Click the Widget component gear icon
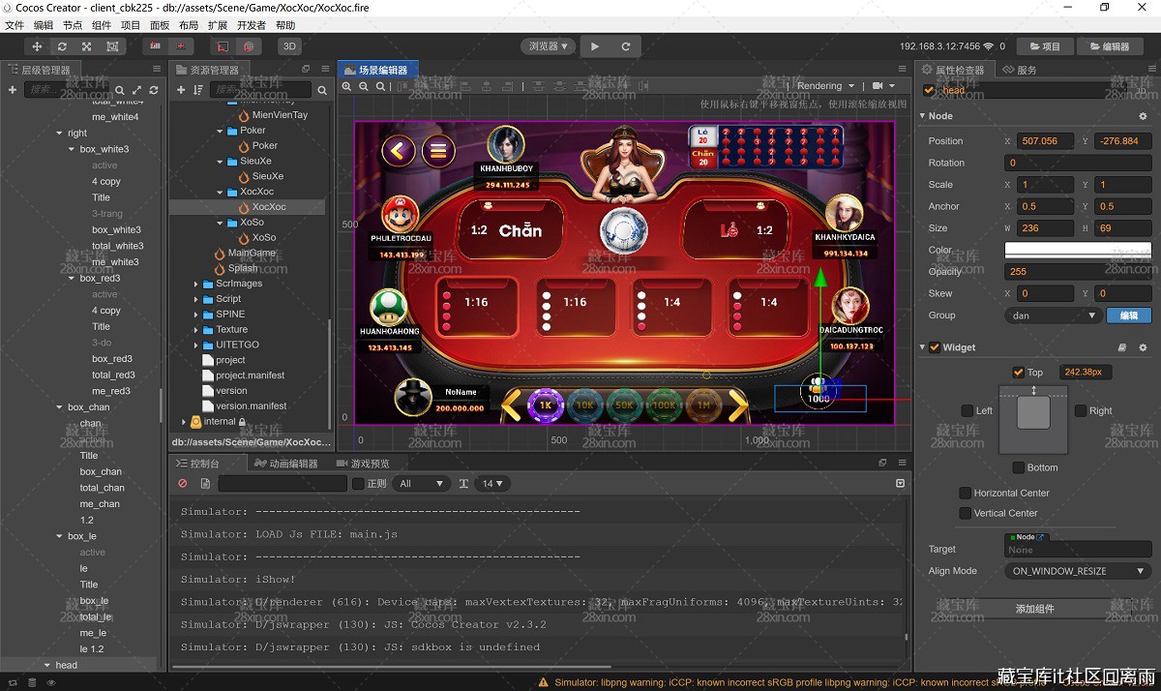 point(1143,347)
